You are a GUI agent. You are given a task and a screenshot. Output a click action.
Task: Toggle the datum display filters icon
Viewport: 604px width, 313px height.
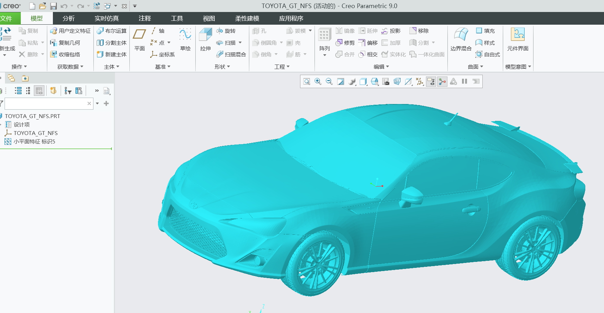[420, 82]
